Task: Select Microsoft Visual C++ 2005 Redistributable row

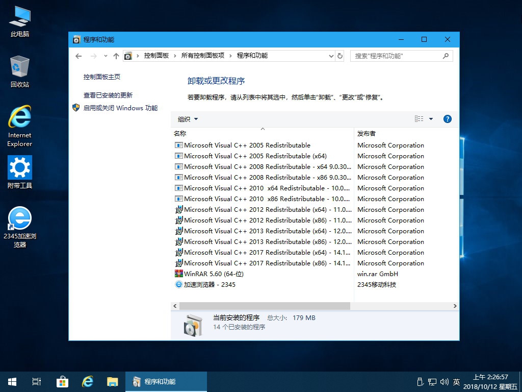Action: [315, 145]
